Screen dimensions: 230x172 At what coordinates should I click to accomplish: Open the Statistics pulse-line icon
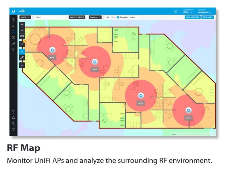(13, 26)
